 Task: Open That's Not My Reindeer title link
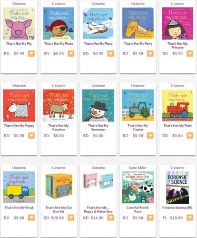point(59,128)
